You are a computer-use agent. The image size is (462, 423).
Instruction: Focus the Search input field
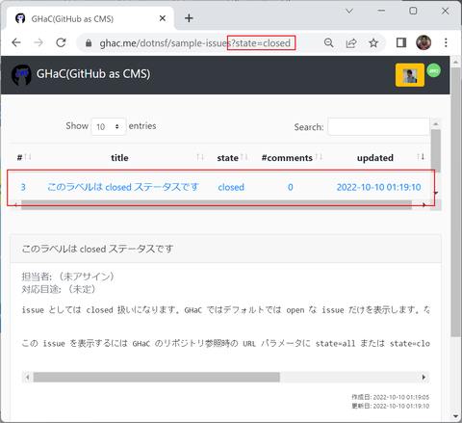tap(378, 127)
